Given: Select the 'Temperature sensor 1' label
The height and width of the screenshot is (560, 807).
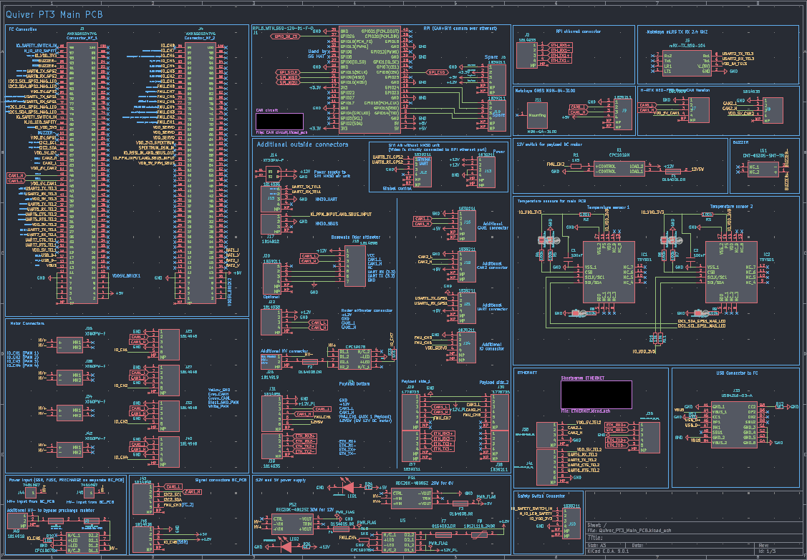Looking at the screenshot, I should click(608, 207).
